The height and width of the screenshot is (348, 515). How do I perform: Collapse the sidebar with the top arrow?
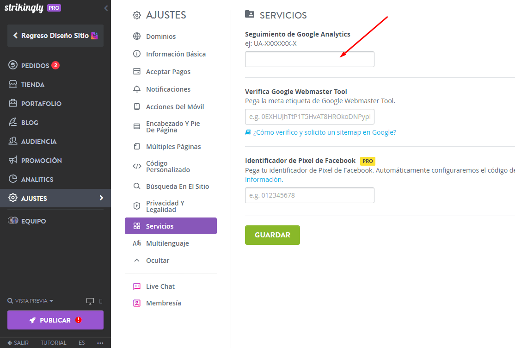106,8
